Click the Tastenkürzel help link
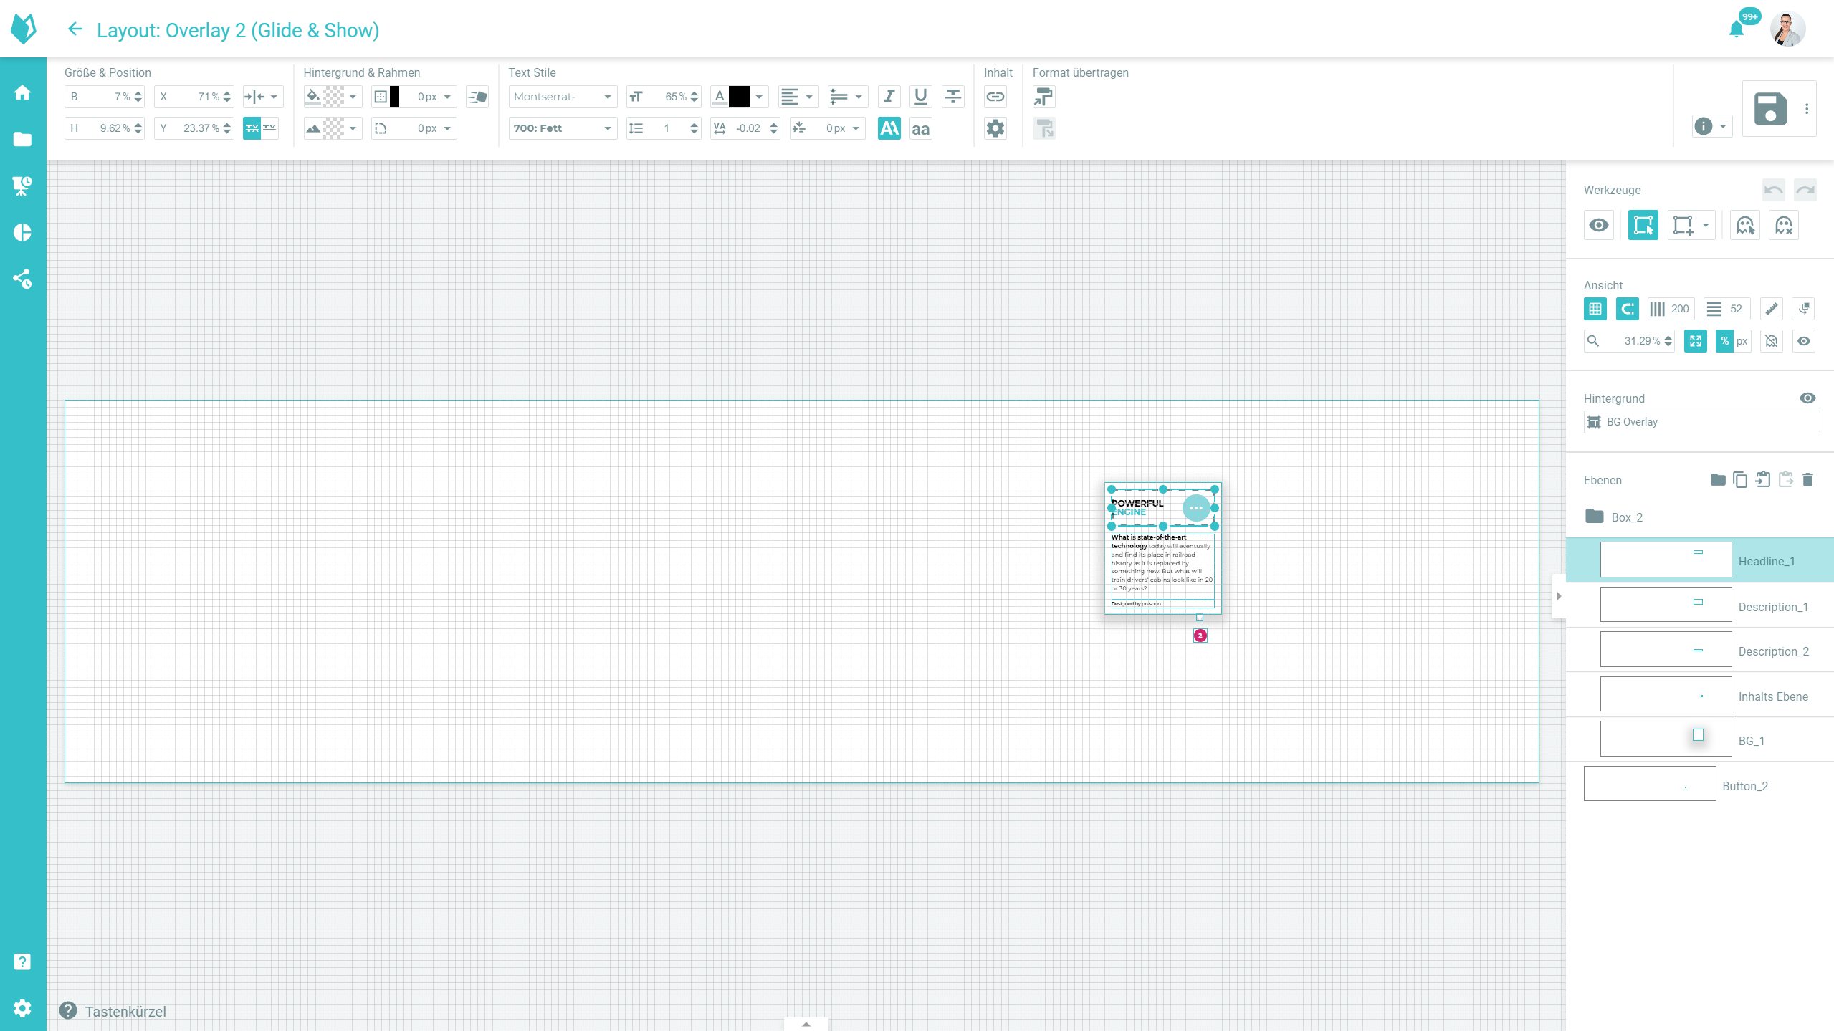The width and height of the screenshot is (1834, 1031). point(125,1011)
